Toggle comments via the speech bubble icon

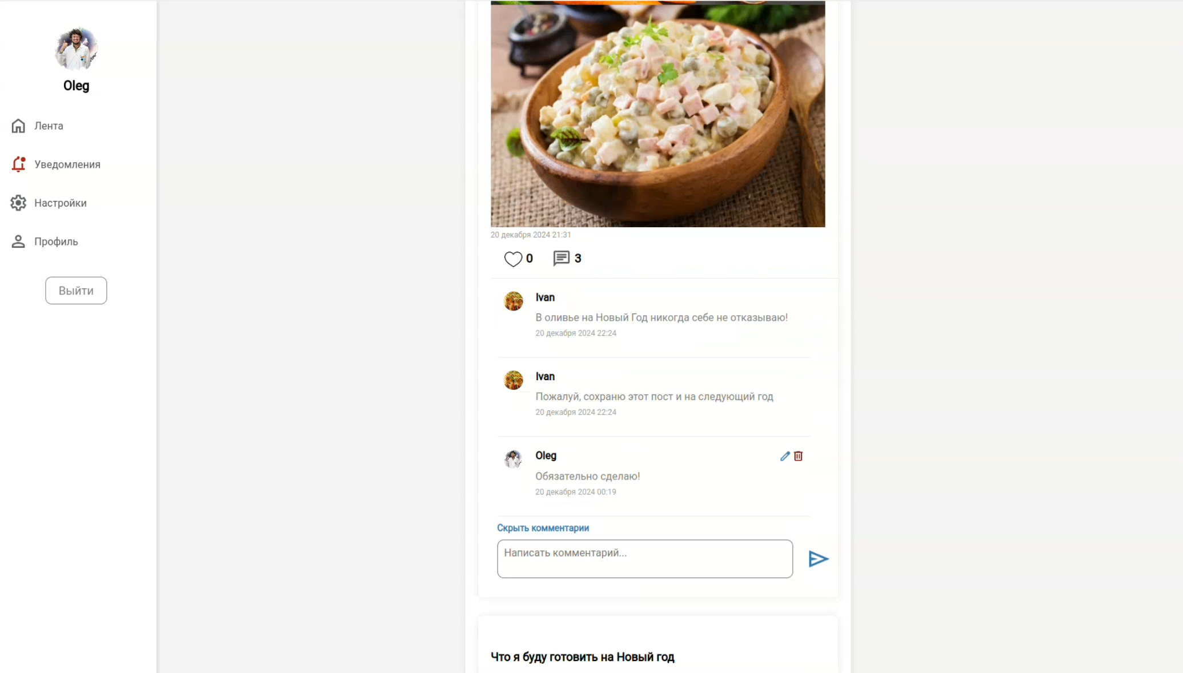pos(561,259)
